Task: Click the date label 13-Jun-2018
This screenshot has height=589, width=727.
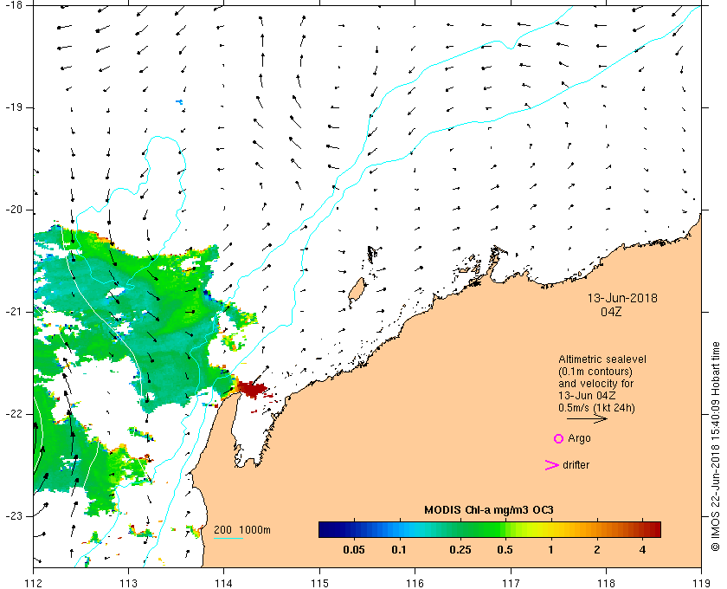Action: pyautogui.click(x=622, y=298)
